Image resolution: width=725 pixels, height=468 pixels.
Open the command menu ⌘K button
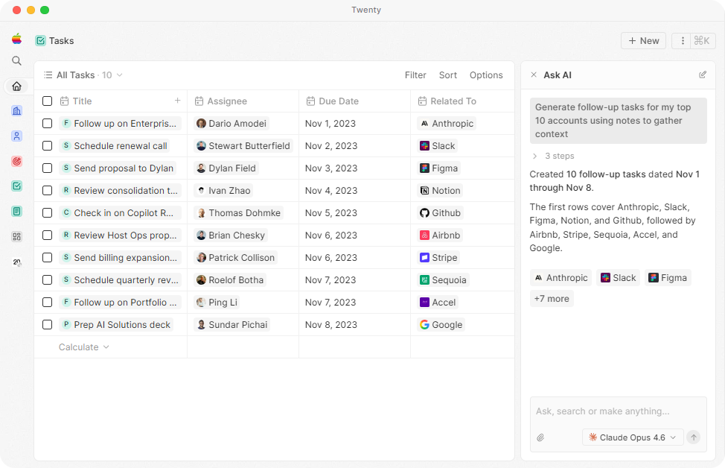coord(702,41)
